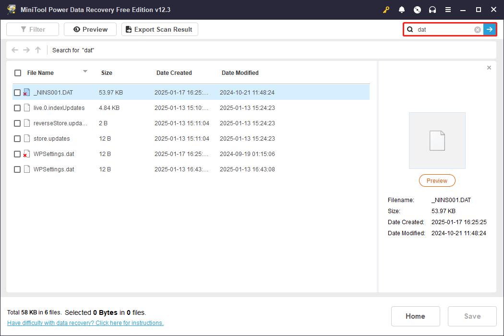
Task: Open the hamburger menu in title bar
Action: (448, 10)
